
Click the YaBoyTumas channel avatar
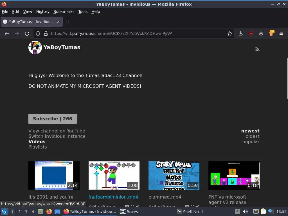coord(35,48)
